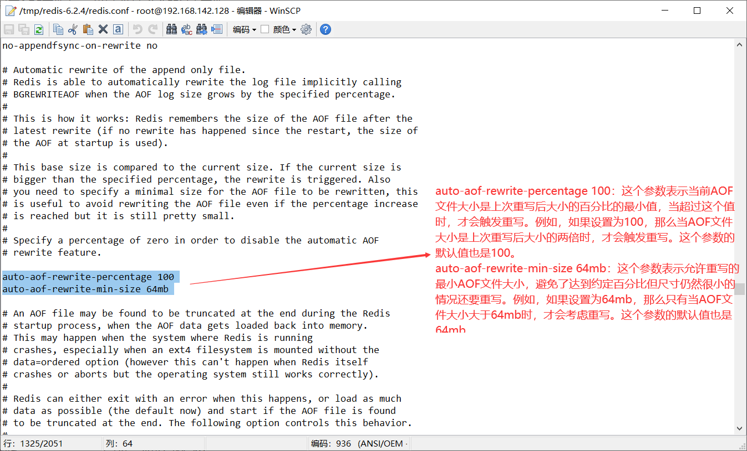This screenshot has width=747, height=451.
Task: Close the WinSCP editor window
Action: click(730, 11)
